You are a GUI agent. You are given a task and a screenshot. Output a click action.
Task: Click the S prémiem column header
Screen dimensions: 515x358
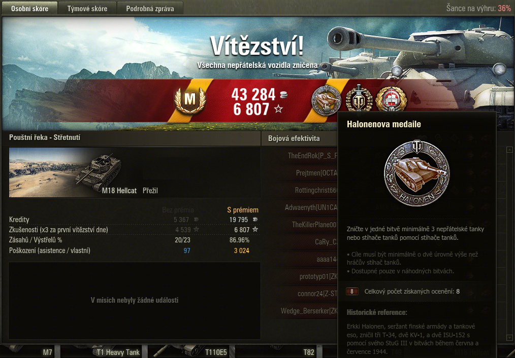243,210
